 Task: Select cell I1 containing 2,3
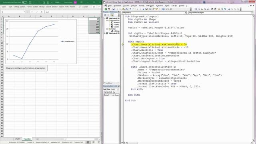point(94,19)
